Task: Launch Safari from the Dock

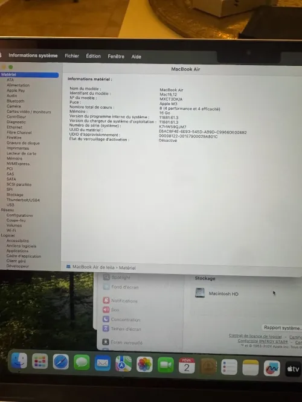Action: (x=61, y=362)
